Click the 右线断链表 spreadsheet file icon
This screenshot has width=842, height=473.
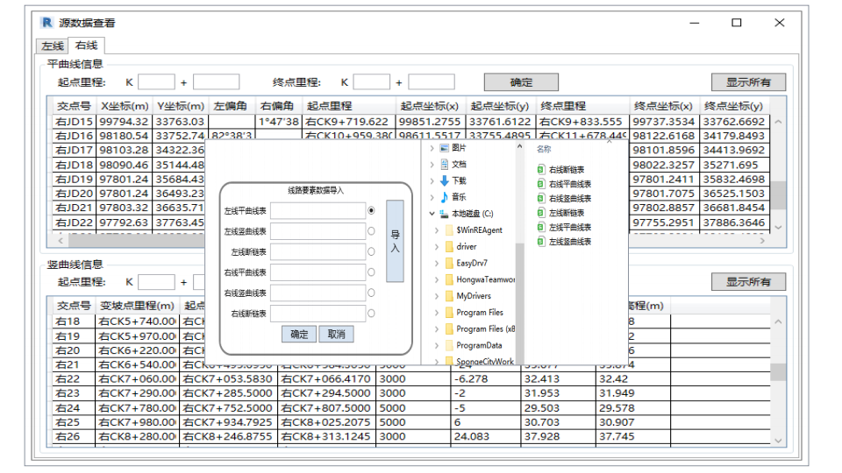541,169
